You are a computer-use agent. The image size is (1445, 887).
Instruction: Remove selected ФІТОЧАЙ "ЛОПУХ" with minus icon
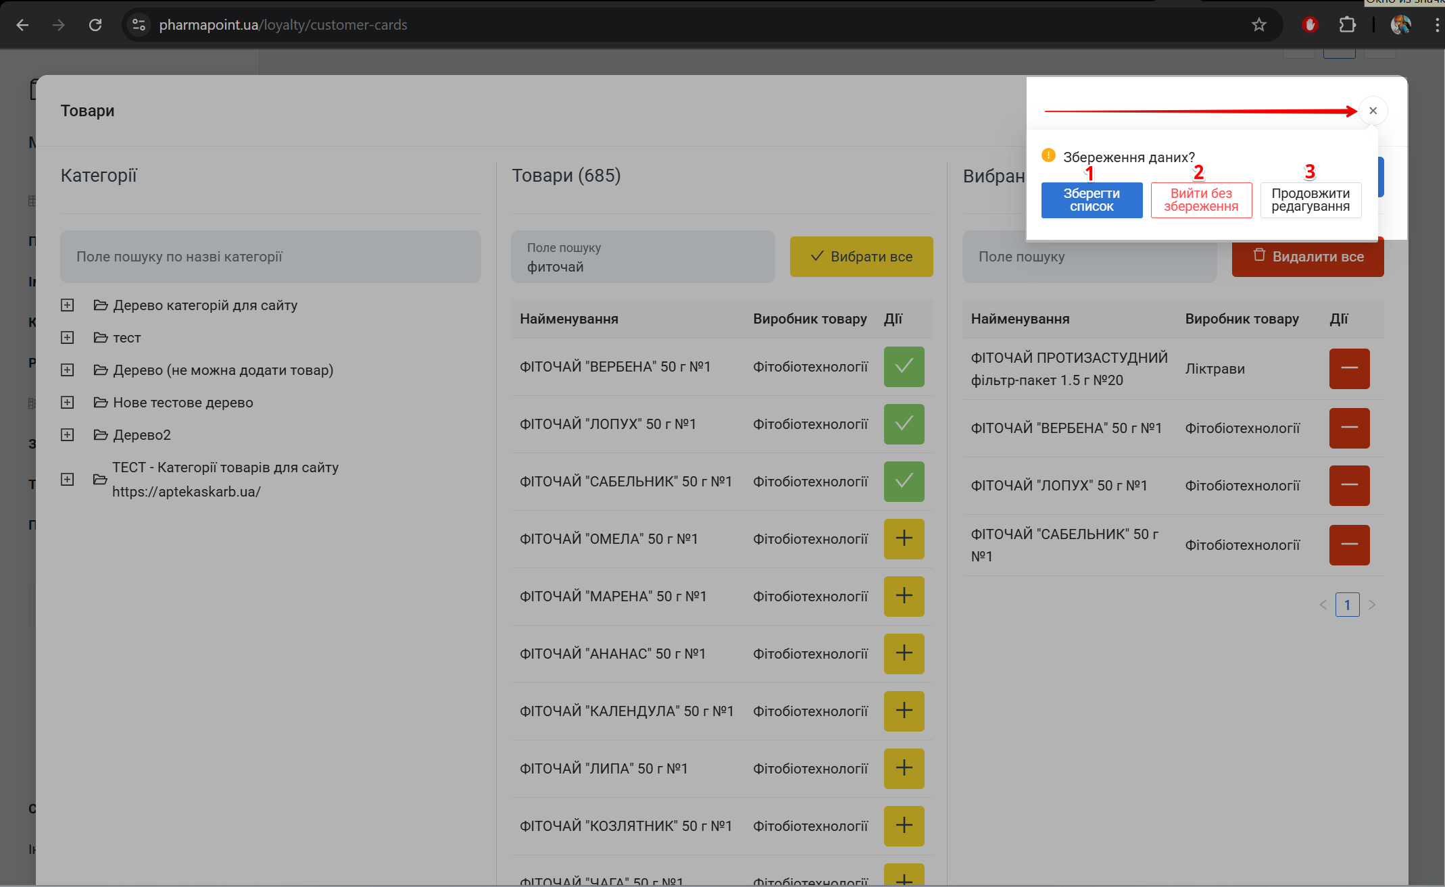(x=1349, y=485)
